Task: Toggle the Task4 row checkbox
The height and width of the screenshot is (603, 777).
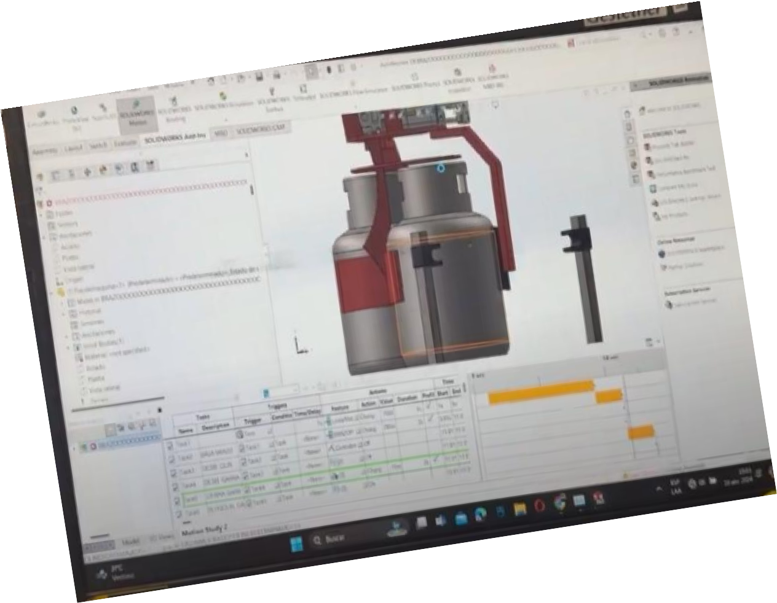Action: 176,488
